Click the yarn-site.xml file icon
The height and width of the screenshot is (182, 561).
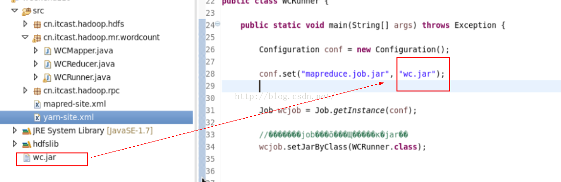pos(37,118)
